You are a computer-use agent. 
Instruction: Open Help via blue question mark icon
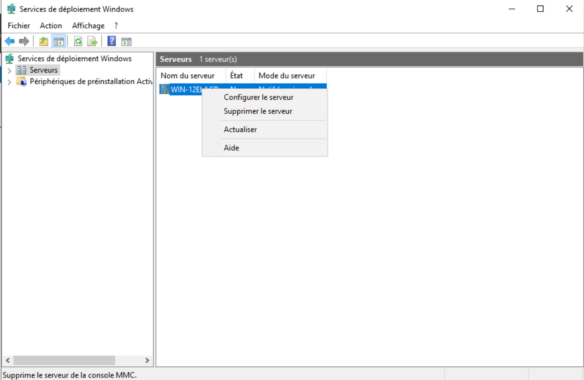[112, 41]
